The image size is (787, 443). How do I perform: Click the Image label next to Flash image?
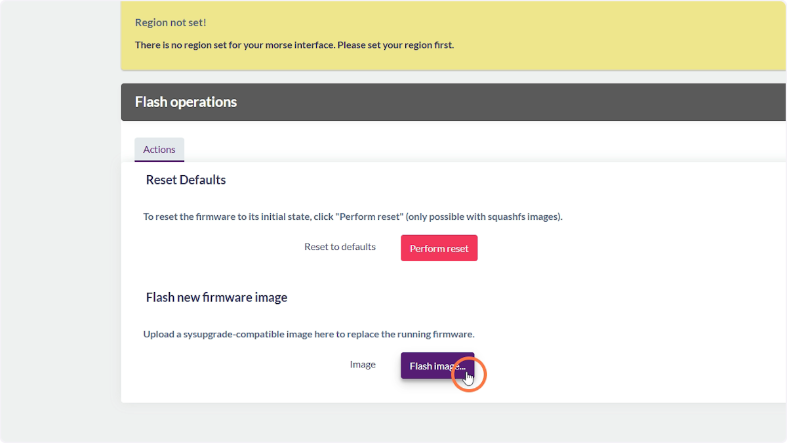[363, 364]
